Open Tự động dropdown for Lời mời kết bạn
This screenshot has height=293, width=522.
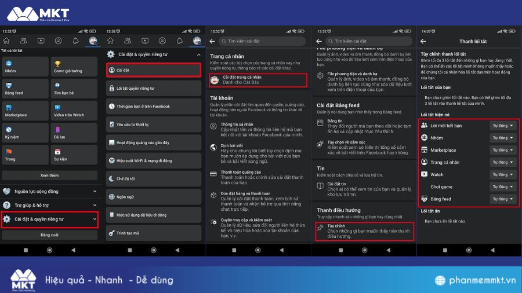tap(503, 126)
